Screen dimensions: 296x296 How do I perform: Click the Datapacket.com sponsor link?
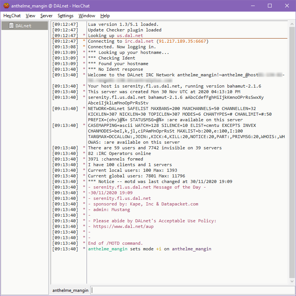180,204
